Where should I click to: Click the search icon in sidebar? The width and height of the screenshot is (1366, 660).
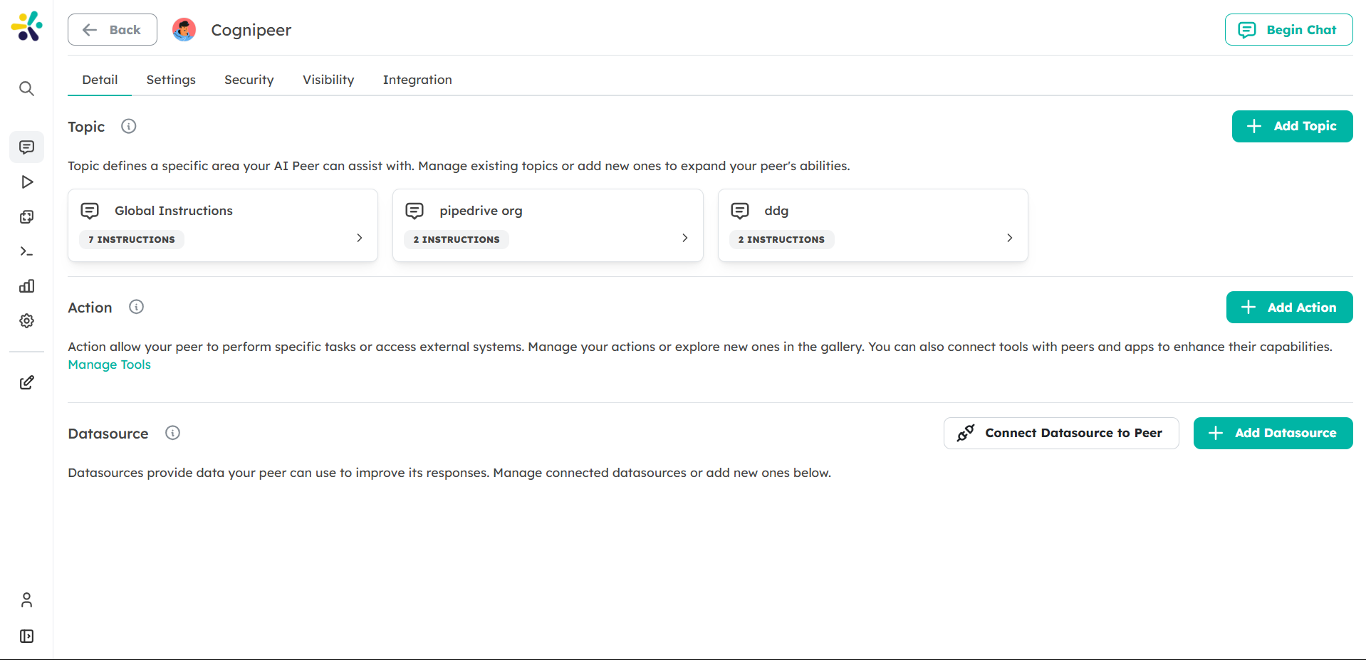[26, 89]
